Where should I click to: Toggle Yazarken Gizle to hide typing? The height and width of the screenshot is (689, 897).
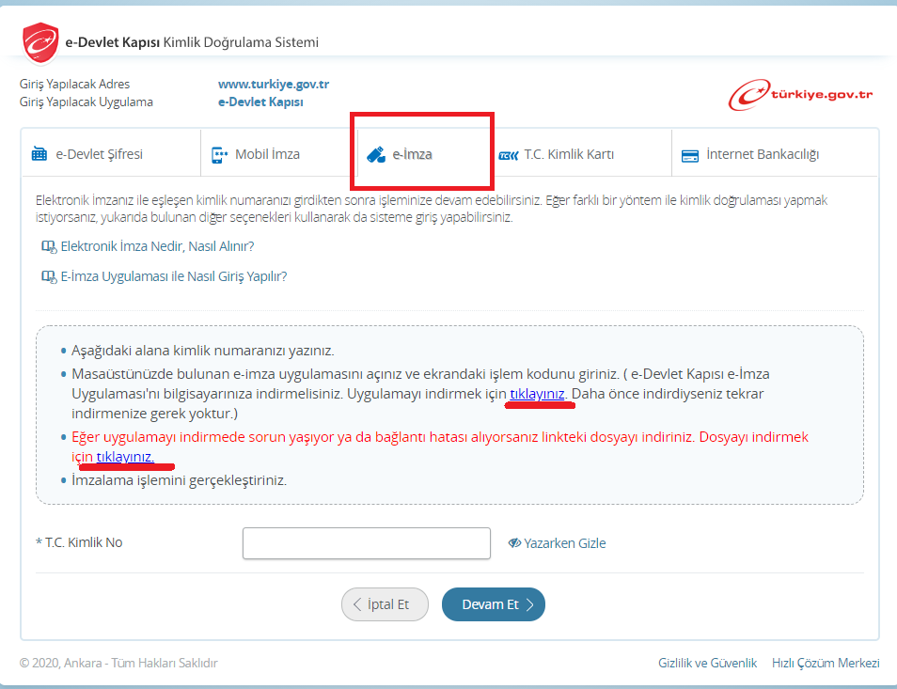[557, 543]
